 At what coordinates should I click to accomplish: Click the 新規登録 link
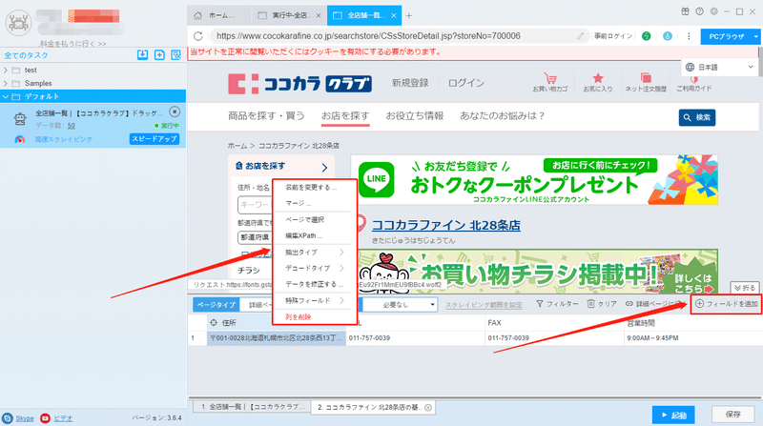[410, 83]
